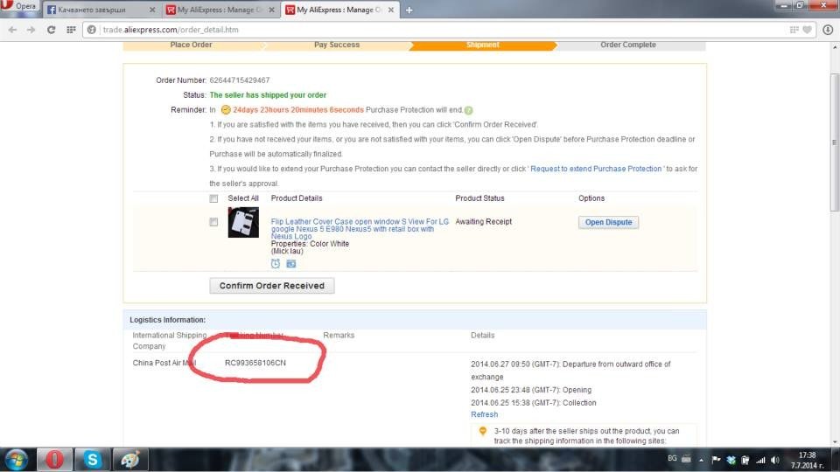
Task: Open the Speed Dial grid icon
Action: (x=72, y=29)
